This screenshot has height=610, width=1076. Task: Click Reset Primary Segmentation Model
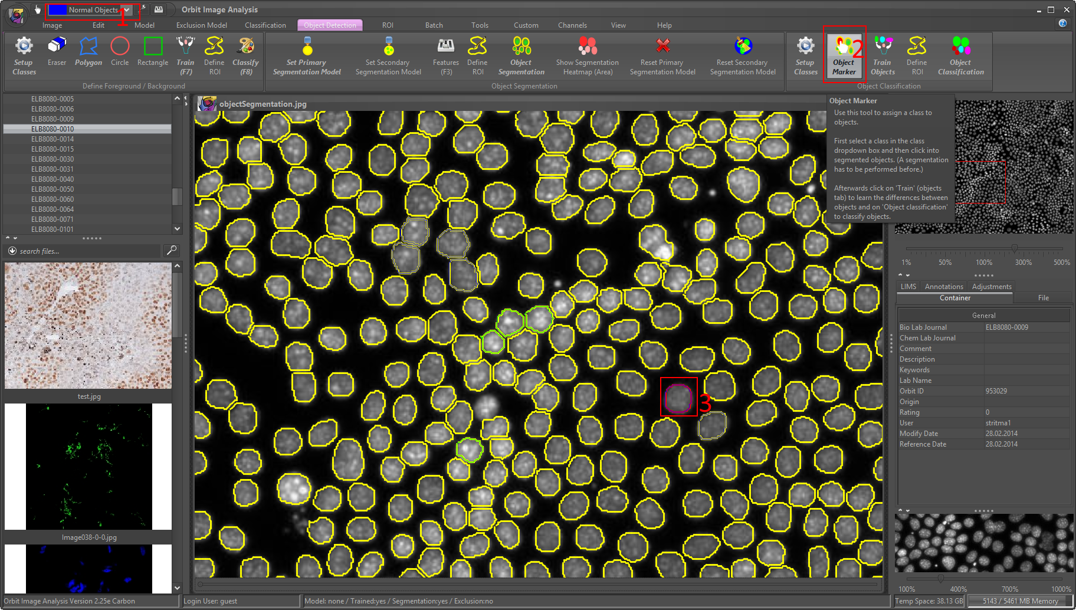pos(662,57)
